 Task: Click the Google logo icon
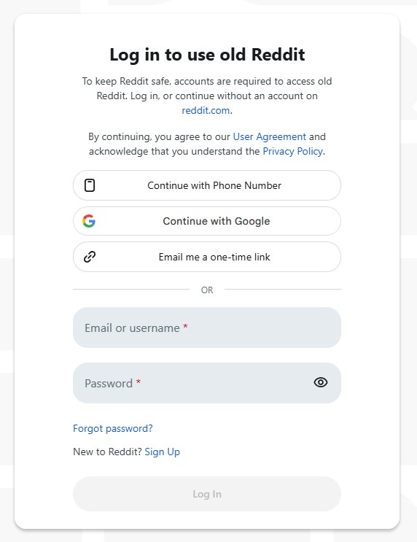pyautogui.click(x=89, y=221)
